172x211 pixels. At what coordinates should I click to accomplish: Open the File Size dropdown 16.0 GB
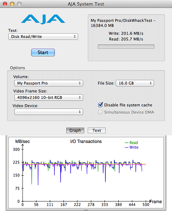(x=135, y=83)
